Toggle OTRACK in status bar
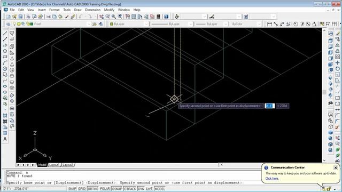This screenshot has width=342, height=192. pyautogui.click(x=130, y=189)
